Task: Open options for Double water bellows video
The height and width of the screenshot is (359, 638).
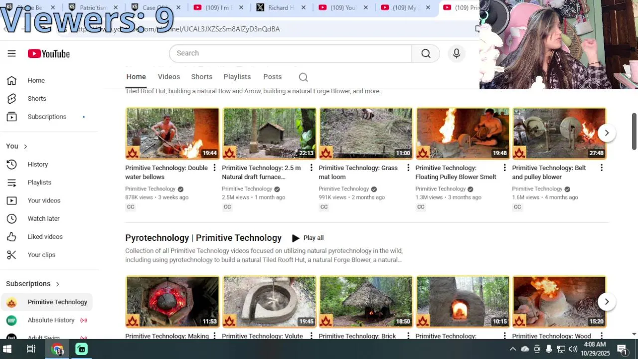Action: coord(214,168)
